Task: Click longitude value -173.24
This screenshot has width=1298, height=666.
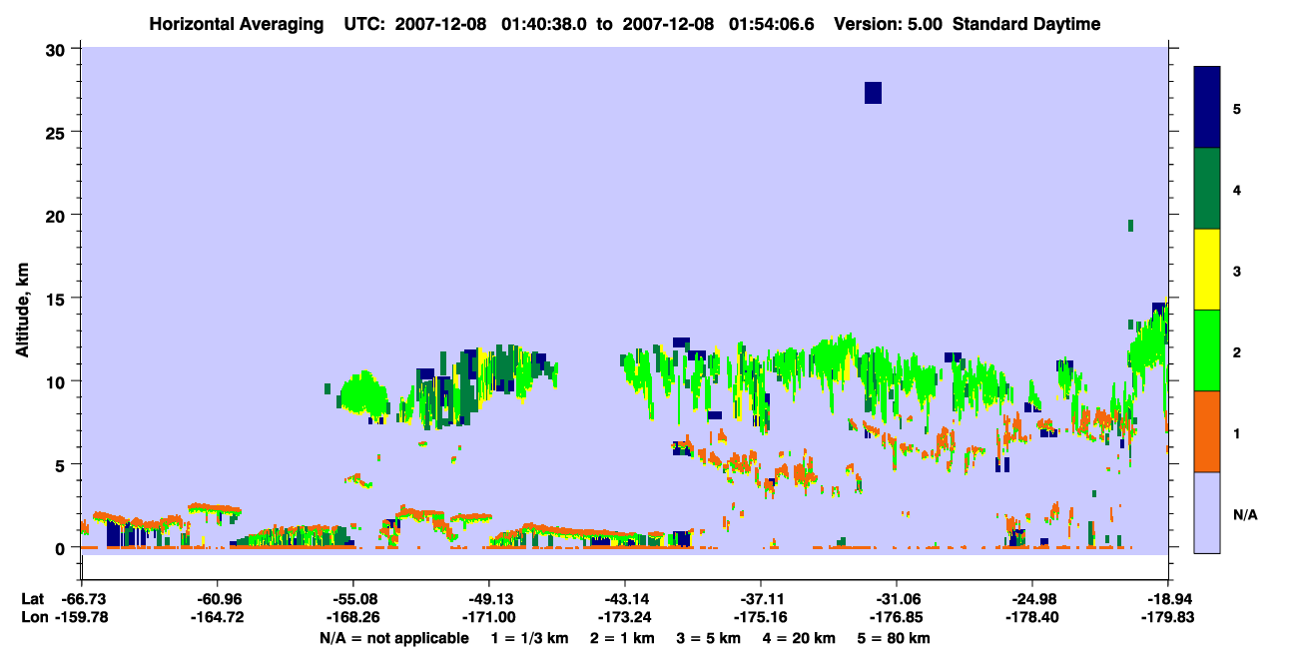Action: tap(625, 618)
